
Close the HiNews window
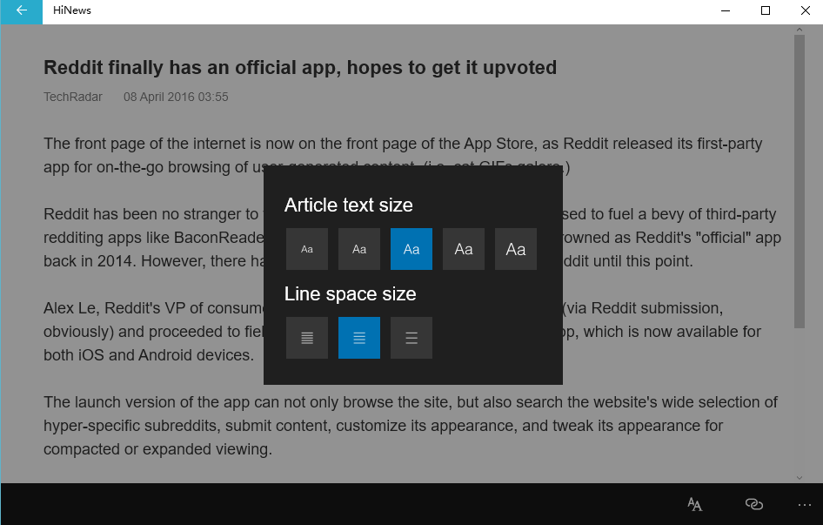point(805,10)
